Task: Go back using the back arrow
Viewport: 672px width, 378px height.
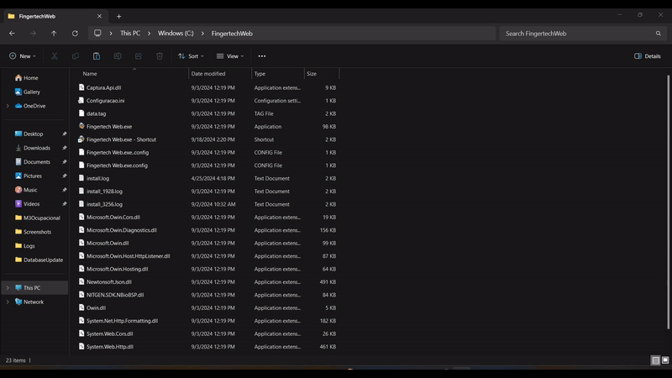Action: click(x=12, y=34)
